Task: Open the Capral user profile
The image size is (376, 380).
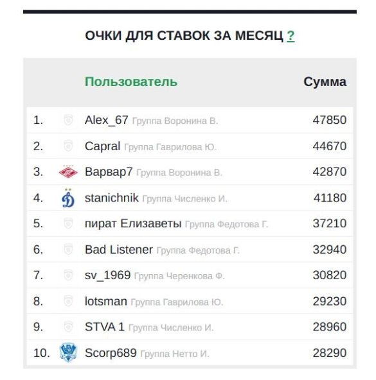Action: tap(102, 146)
